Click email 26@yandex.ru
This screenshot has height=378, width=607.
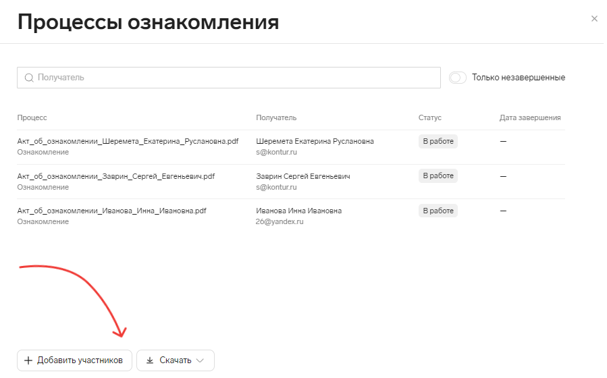click(x=279, y=221)
